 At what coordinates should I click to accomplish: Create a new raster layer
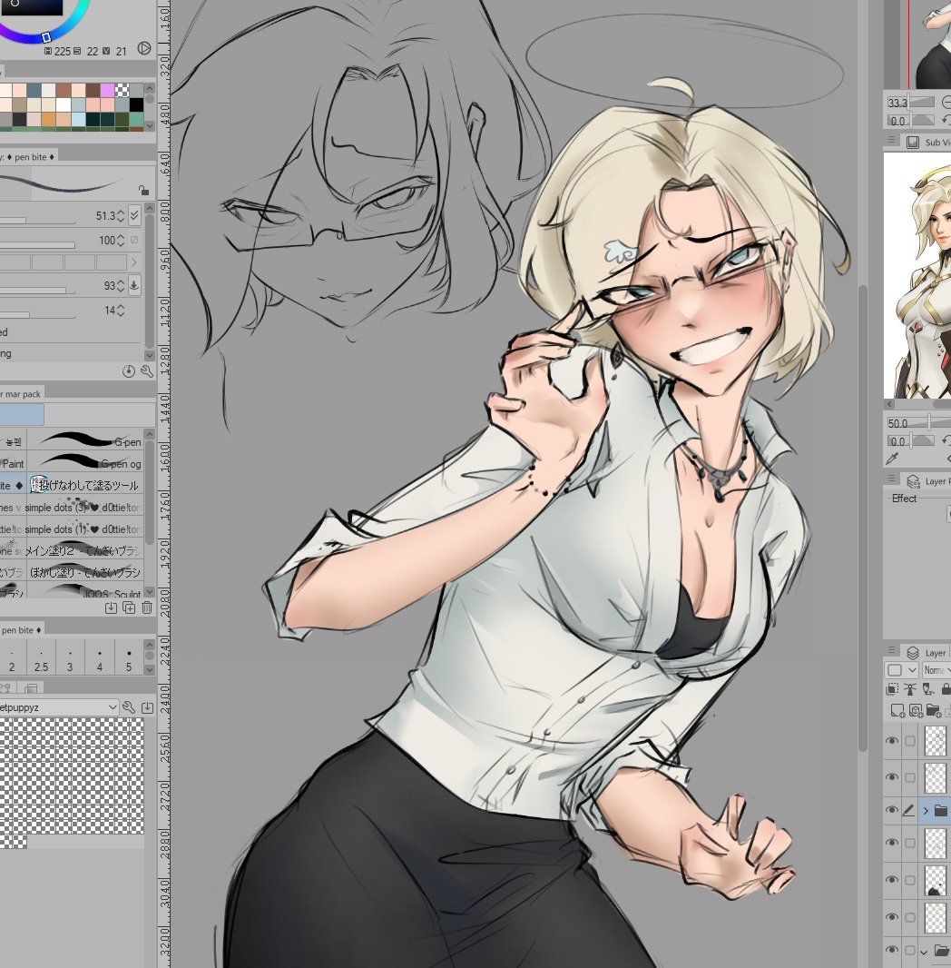tap(897, 711)
